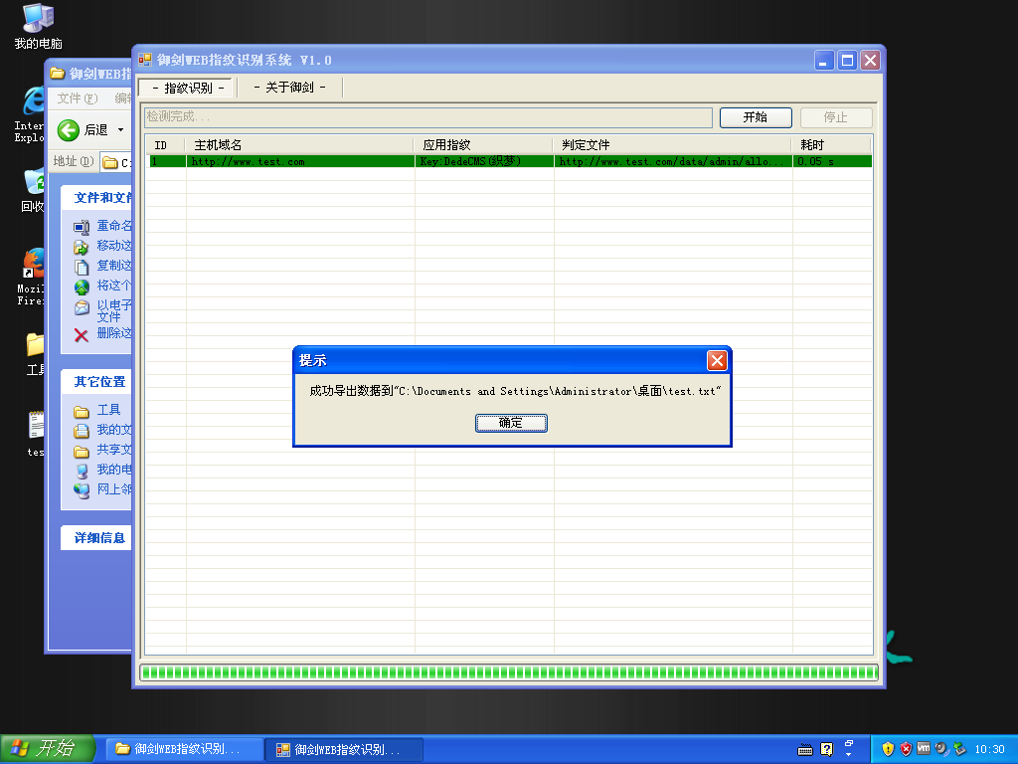Select the data/admin/allo... file path cell

click(673, 161)
